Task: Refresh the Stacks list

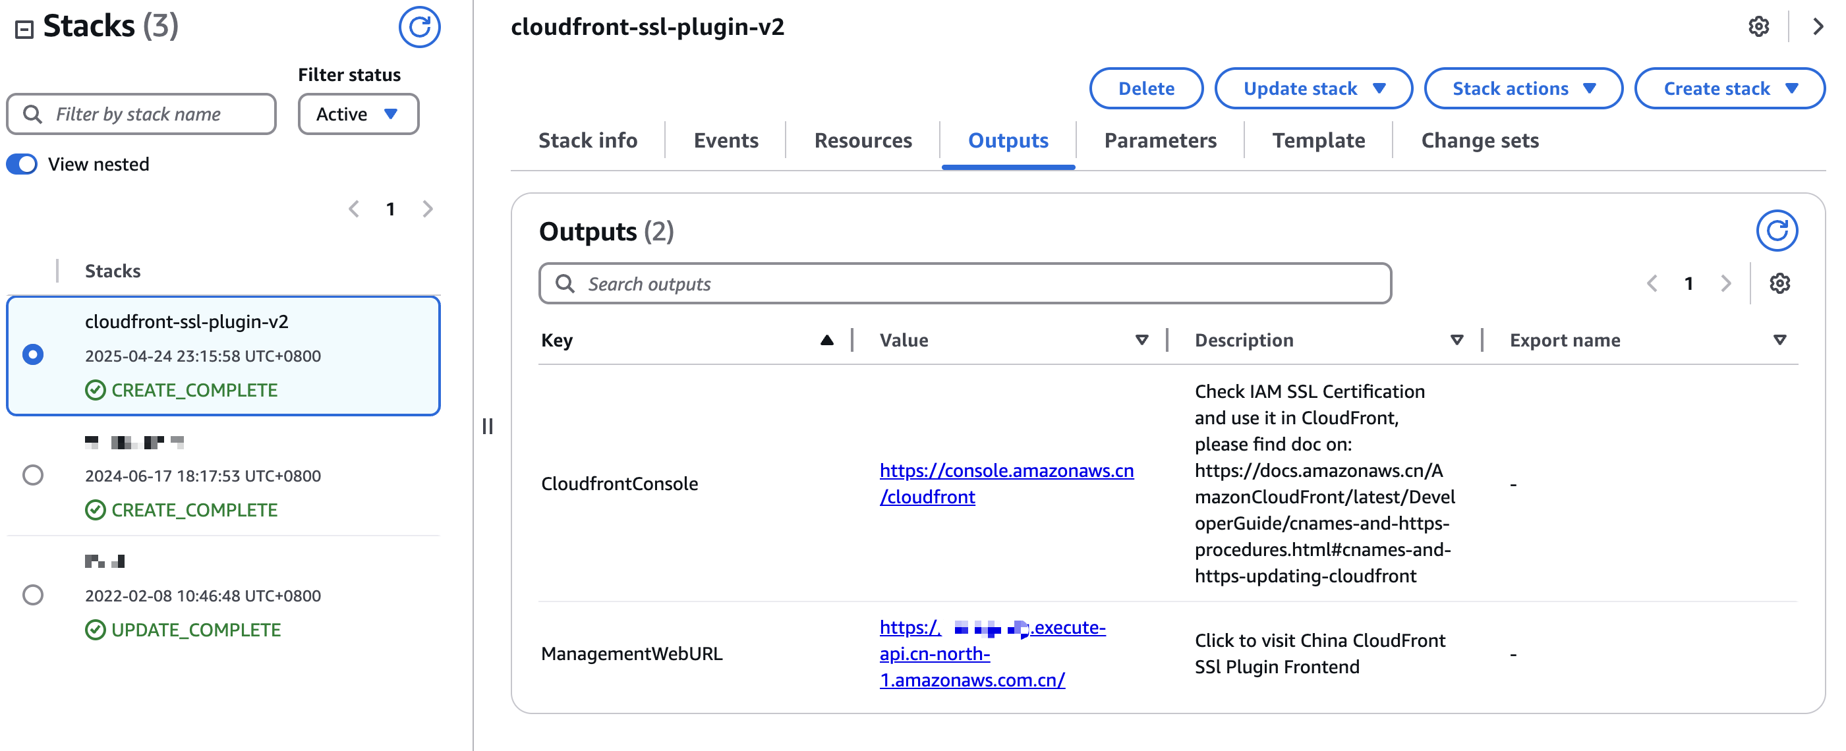Action: click(419, 27)
